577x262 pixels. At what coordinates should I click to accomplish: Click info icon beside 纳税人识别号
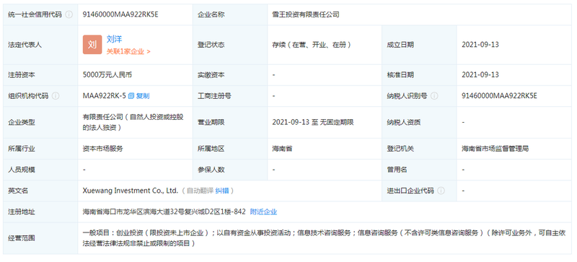(434, 96)
